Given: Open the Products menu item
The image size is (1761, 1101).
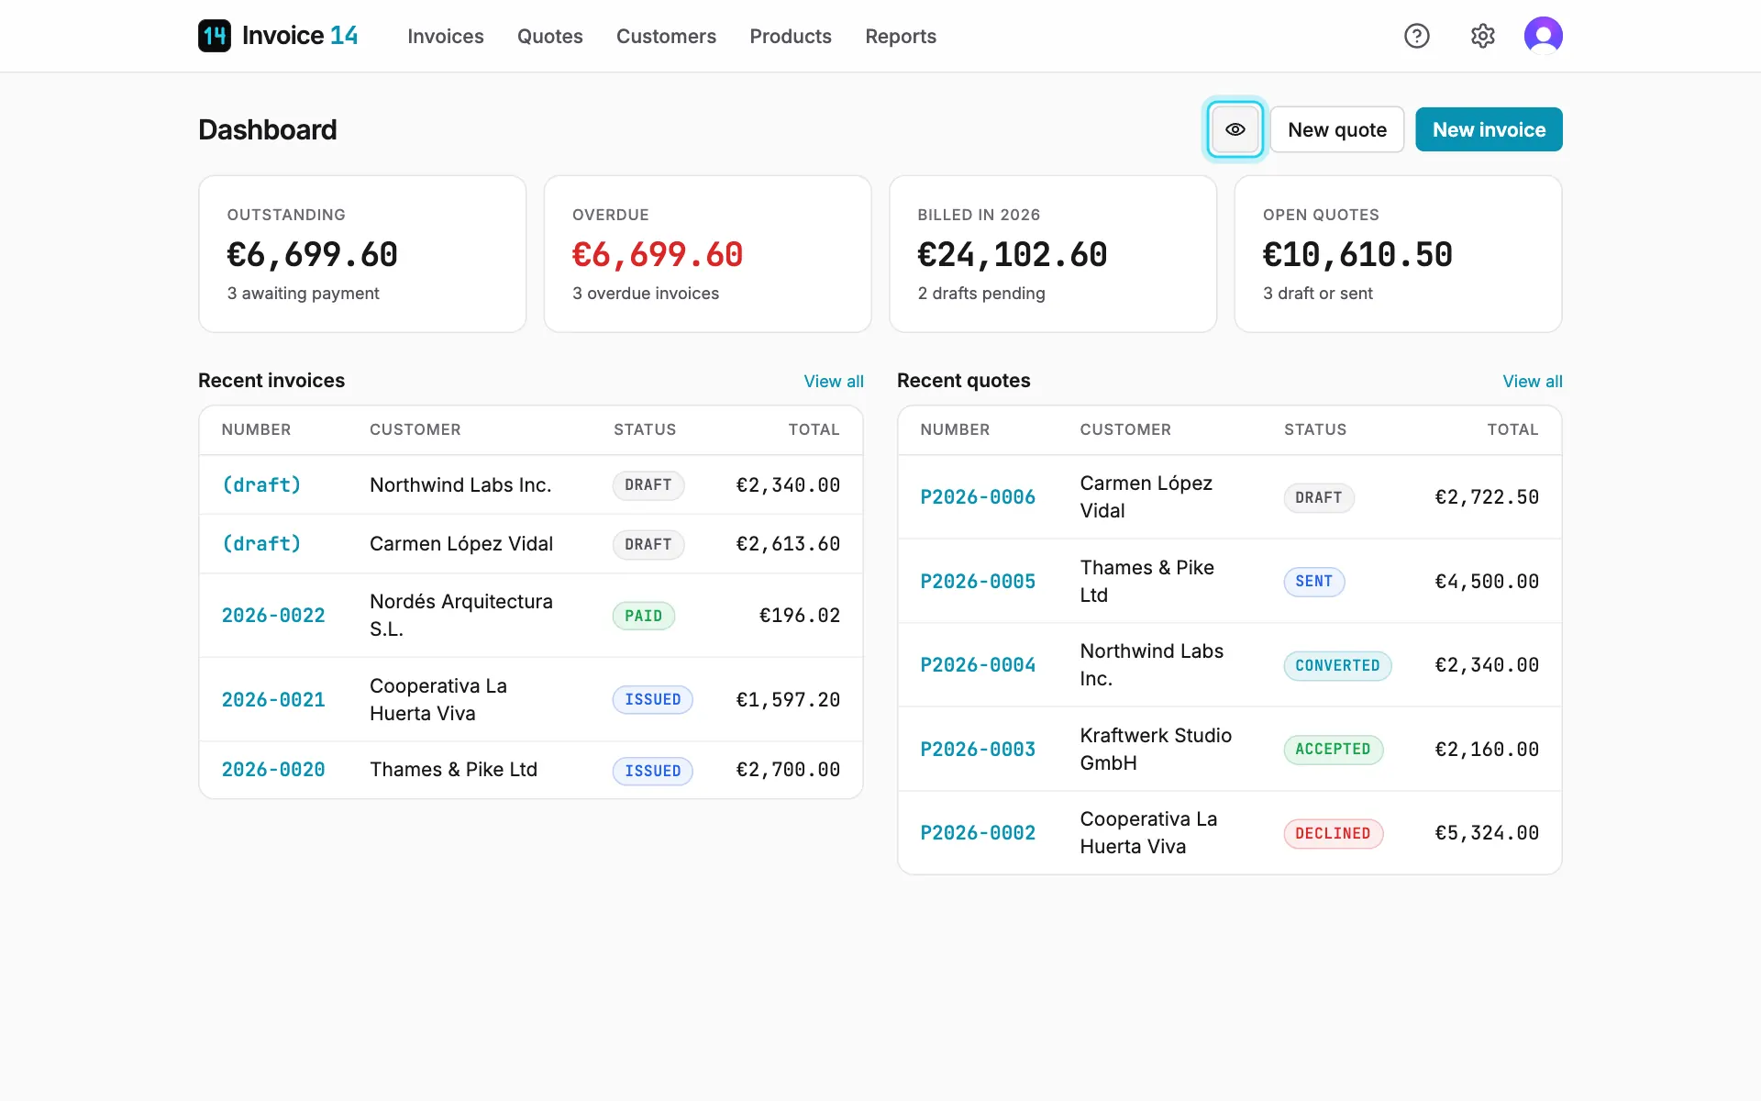Looking at the screenshot, I should 791,36.
